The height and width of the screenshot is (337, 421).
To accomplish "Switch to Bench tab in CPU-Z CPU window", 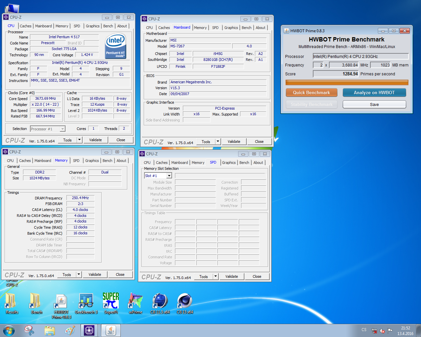I will coord(108,26).
